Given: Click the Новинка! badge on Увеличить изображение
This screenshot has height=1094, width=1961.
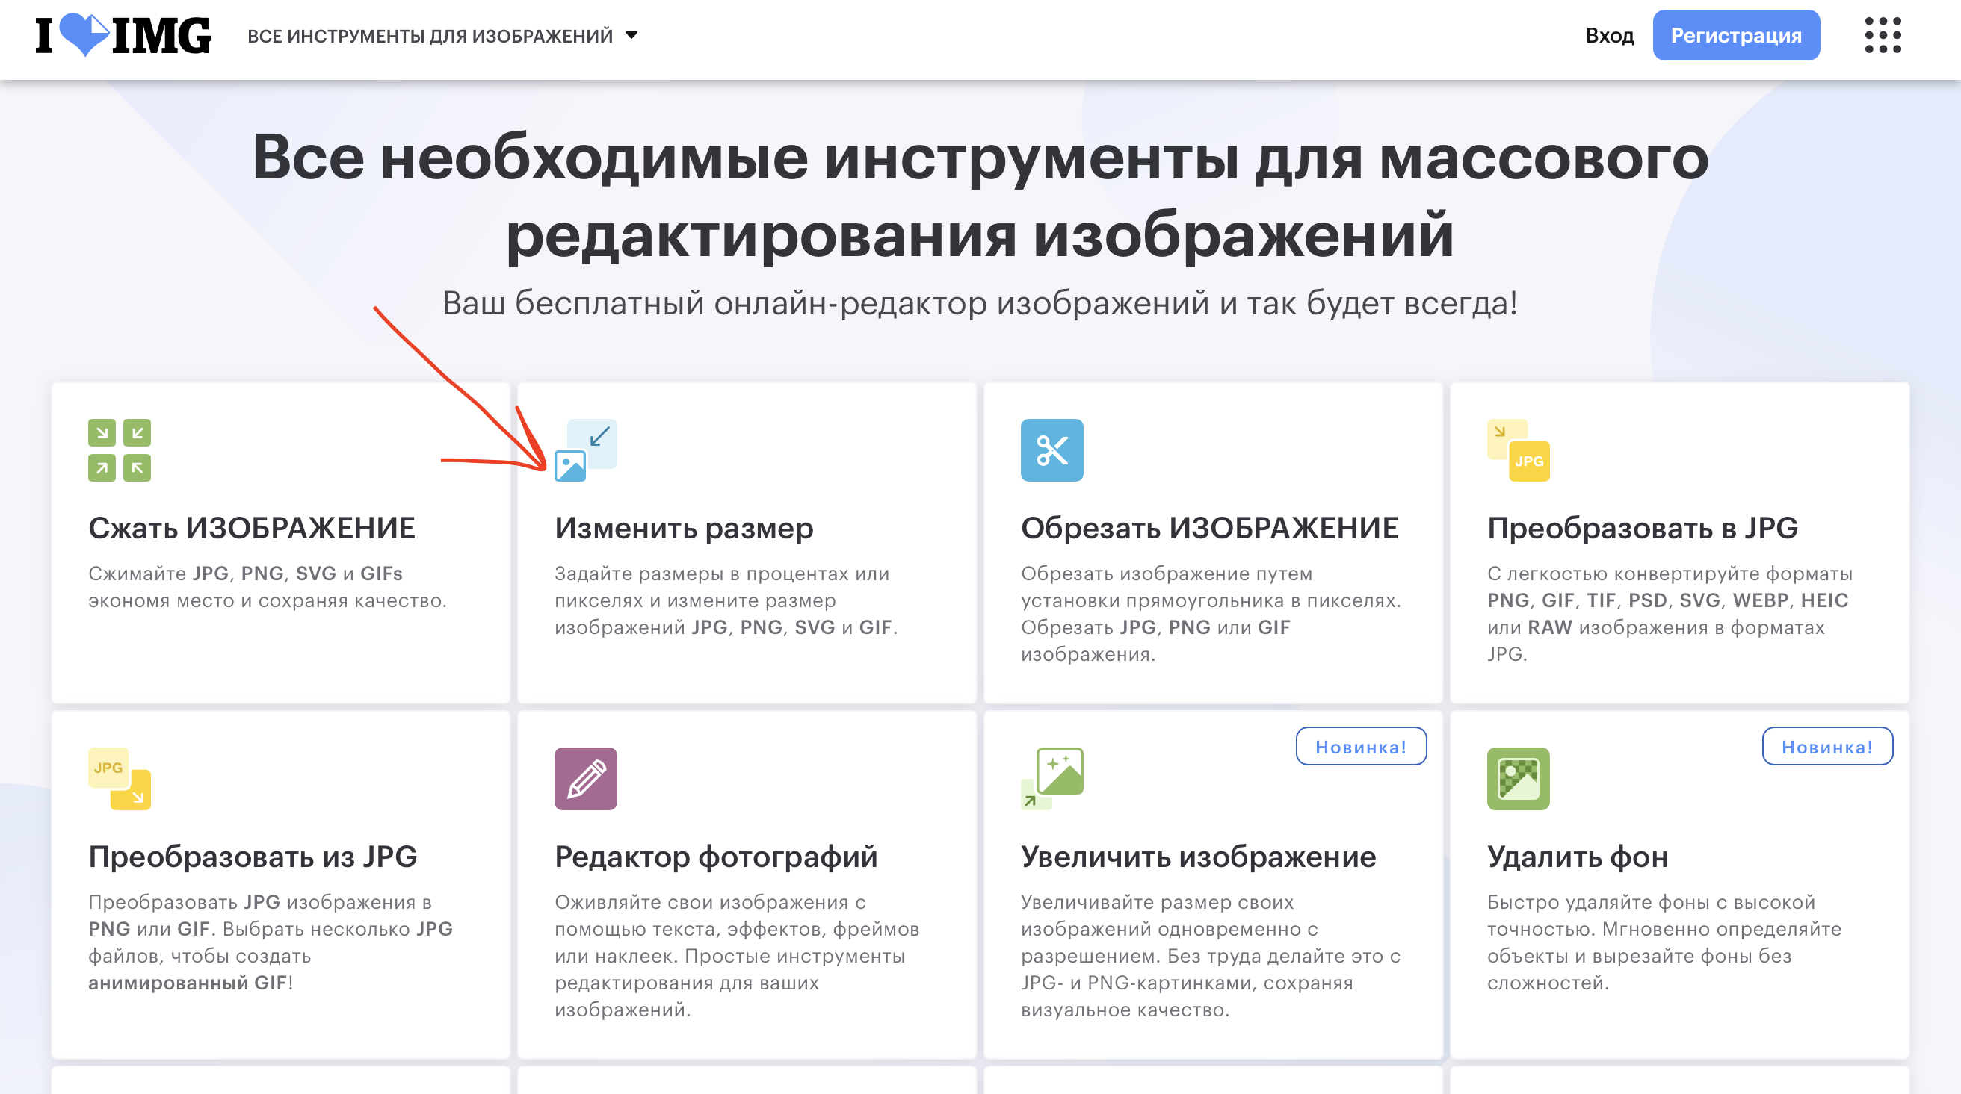Looking at the screenshot, I should point(1361,746).
